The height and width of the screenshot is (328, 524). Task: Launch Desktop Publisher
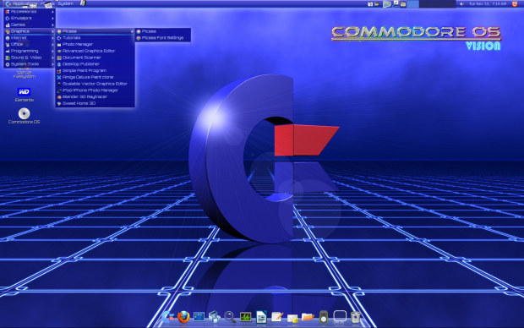96,64
